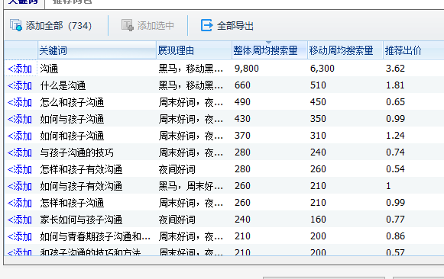This screenshot has width=444, height=279.
Task: Click 夜间好词 reason in 怎样和孩子有效沟通 row
Action: [177, 169]
